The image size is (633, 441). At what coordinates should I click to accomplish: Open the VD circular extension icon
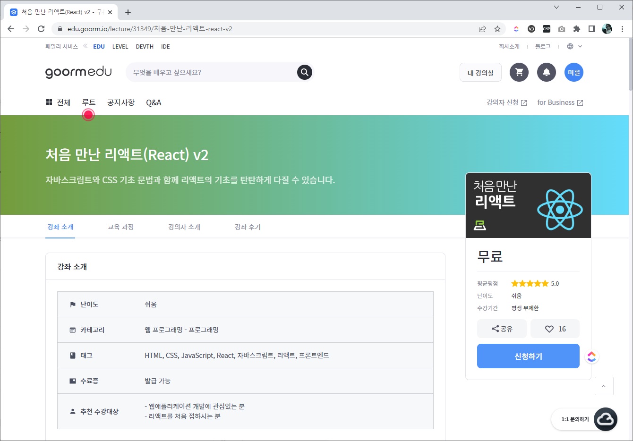(531, 29)
